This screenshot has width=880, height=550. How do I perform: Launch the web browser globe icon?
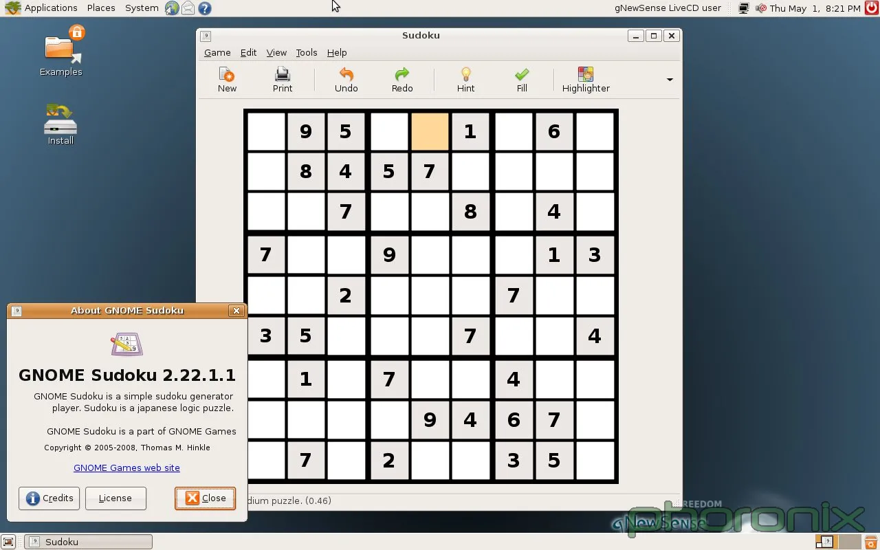click(x=172, y=8)
